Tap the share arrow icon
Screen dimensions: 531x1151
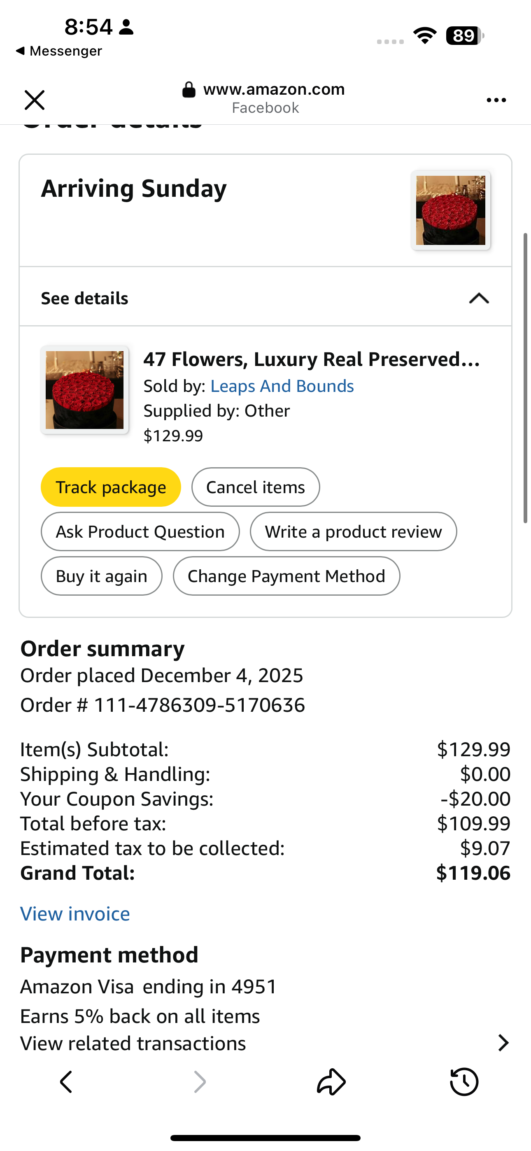(x=331, y=1082)
